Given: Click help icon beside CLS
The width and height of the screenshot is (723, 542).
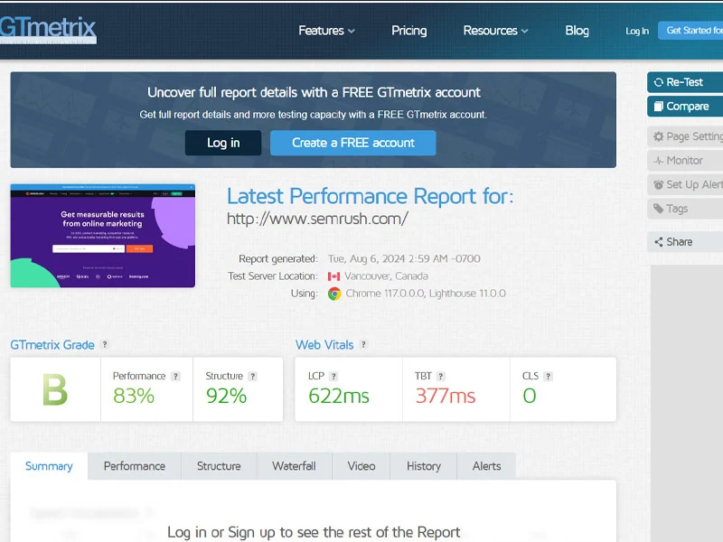Looking at the screenshot, I should 549,376.
